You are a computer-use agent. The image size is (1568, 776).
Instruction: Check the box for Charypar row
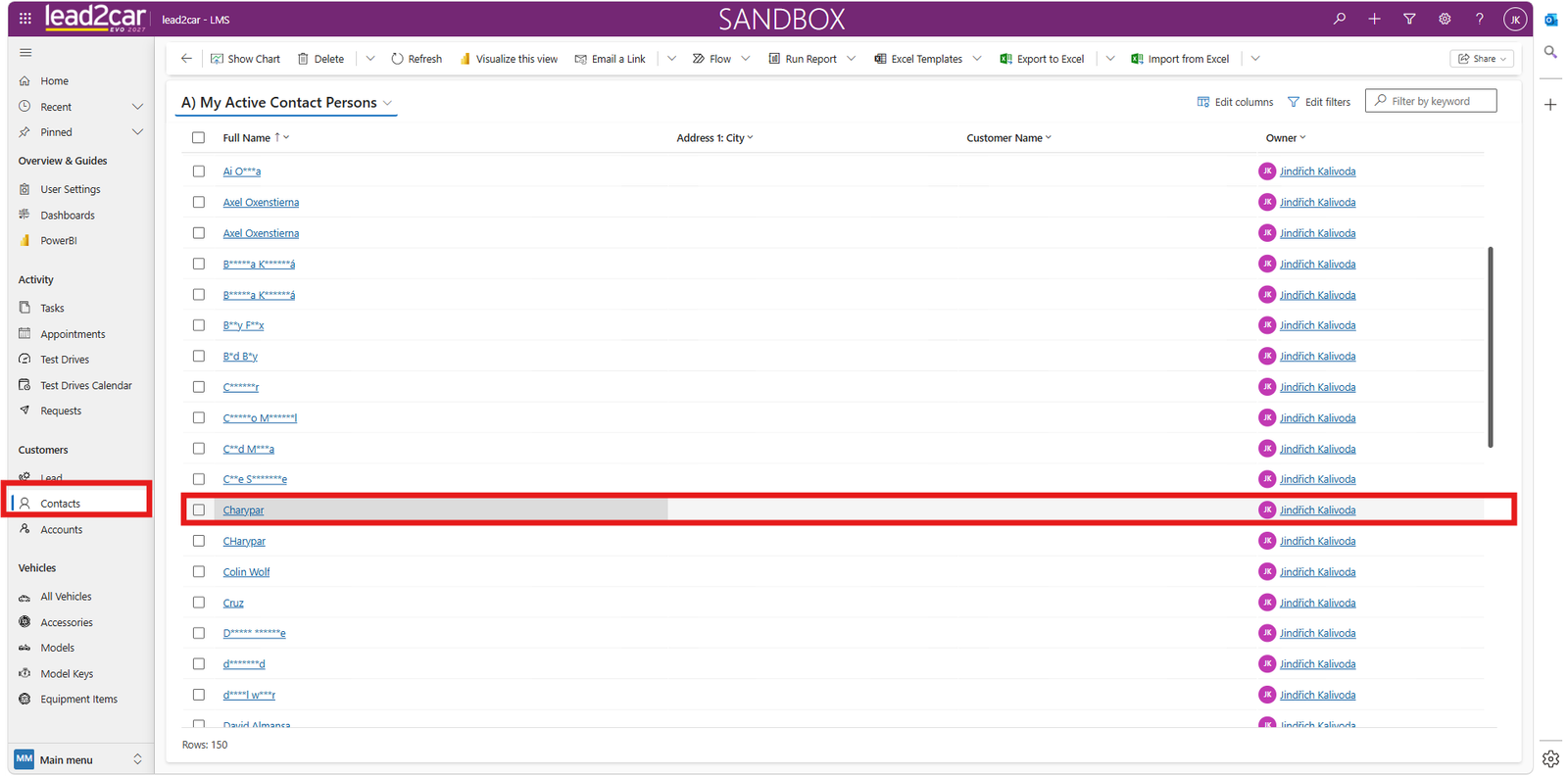click(x=199, y=510)
